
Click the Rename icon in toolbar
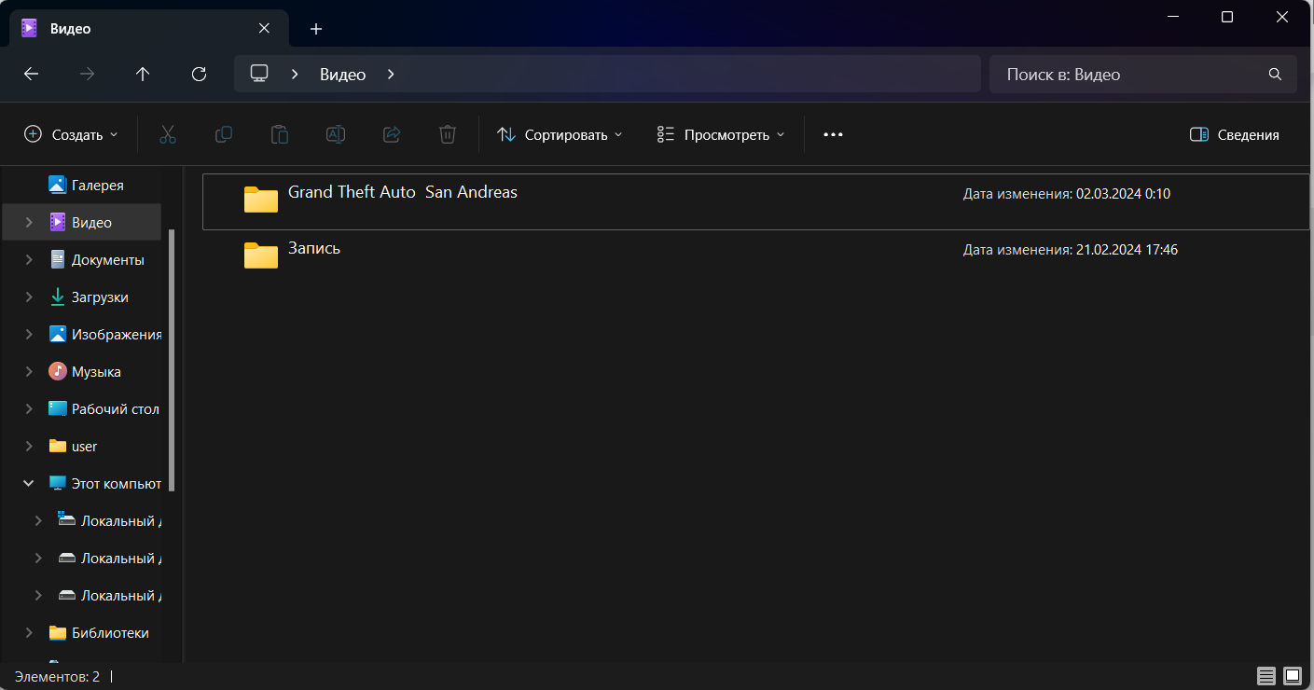click(x=336, y=134)
